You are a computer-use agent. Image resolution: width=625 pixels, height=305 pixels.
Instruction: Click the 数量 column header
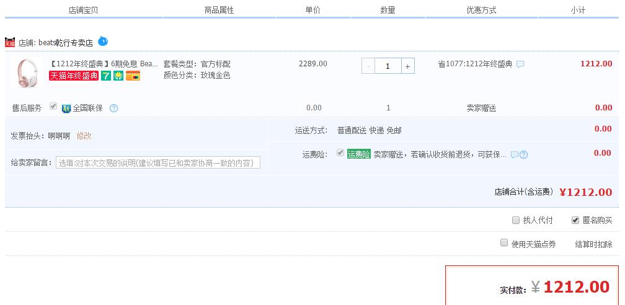[388, 11]
